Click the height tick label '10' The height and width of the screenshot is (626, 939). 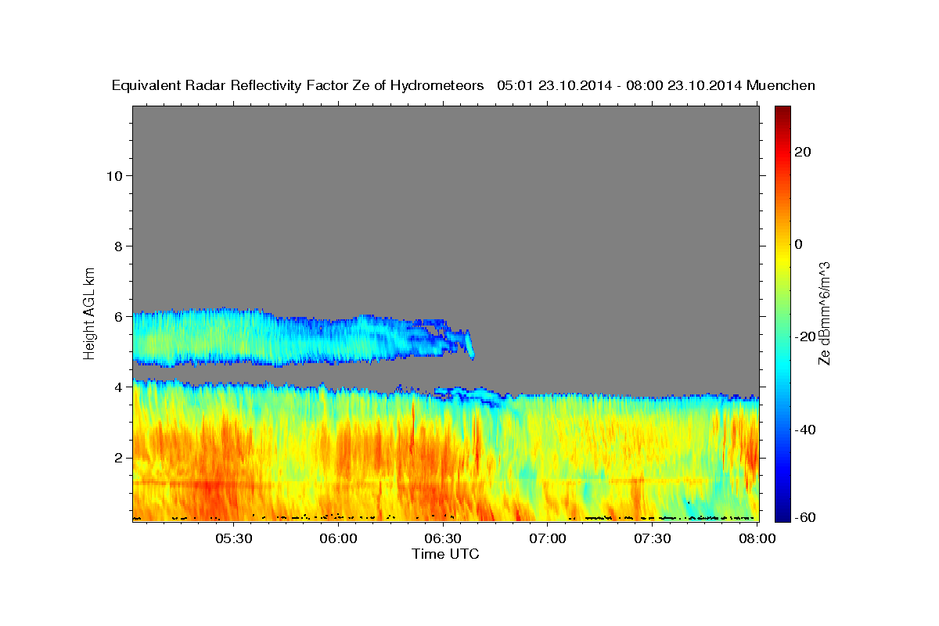pyautogui.click(x=113, y=175)
